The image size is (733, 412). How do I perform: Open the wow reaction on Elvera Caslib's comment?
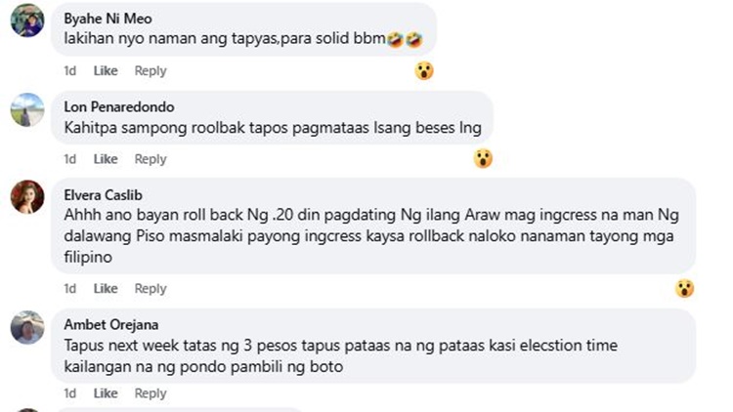pyautogui.click(x=684, y=288)
